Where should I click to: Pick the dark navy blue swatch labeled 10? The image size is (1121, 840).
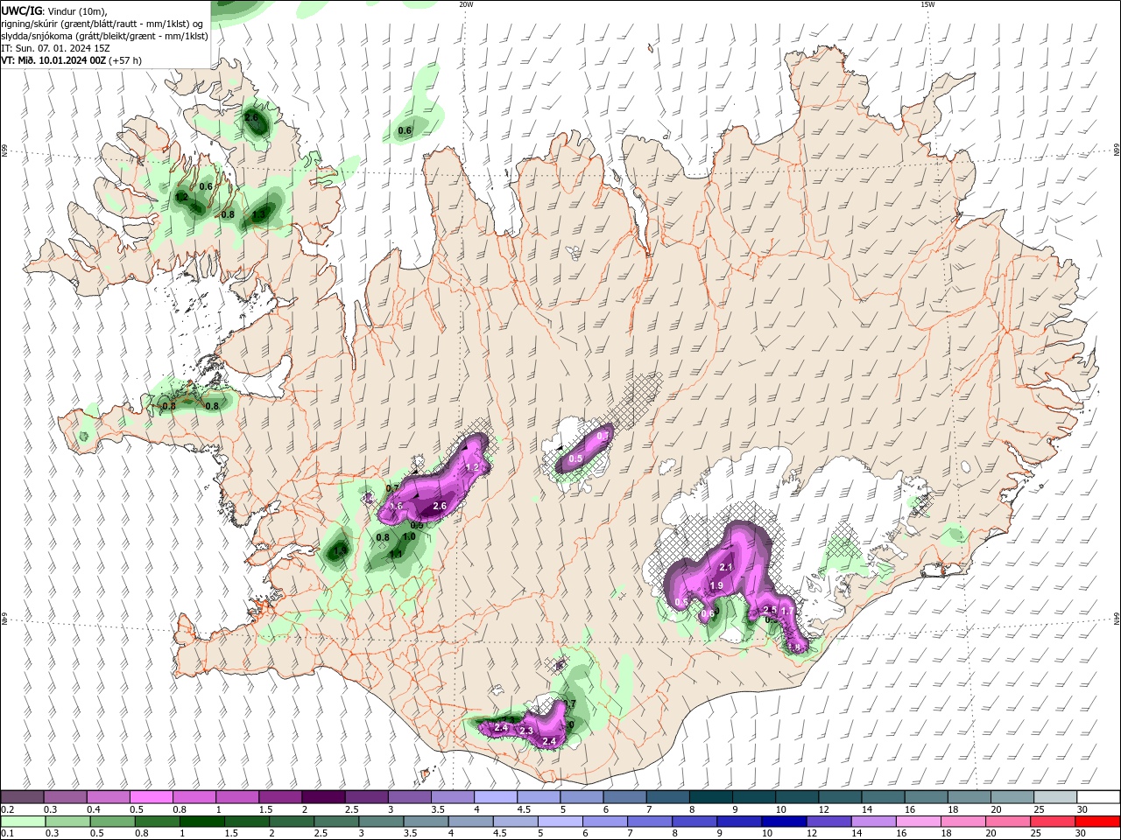click(782, 822)
